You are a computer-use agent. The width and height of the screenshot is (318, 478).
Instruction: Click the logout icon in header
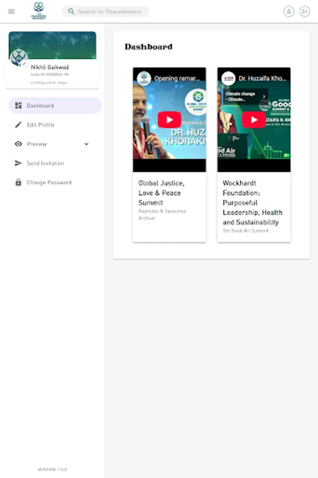tap(305, 12)
